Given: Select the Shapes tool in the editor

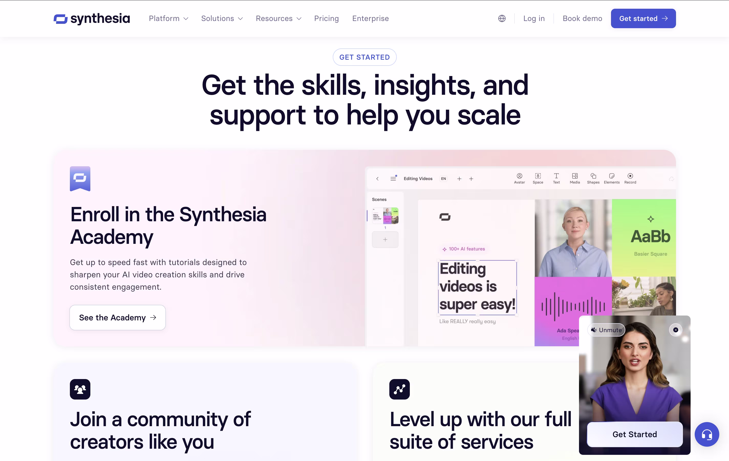Looking at the screenshot, I should [x=593, y=179].
